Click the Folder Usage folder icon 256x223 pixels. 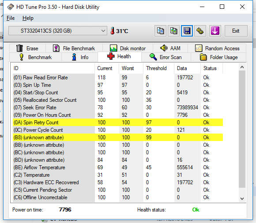[203, 57]
